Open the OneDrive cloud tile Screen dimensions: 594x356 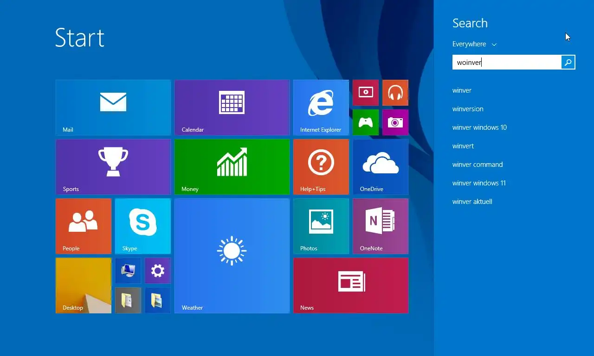(x=381, y=167)
